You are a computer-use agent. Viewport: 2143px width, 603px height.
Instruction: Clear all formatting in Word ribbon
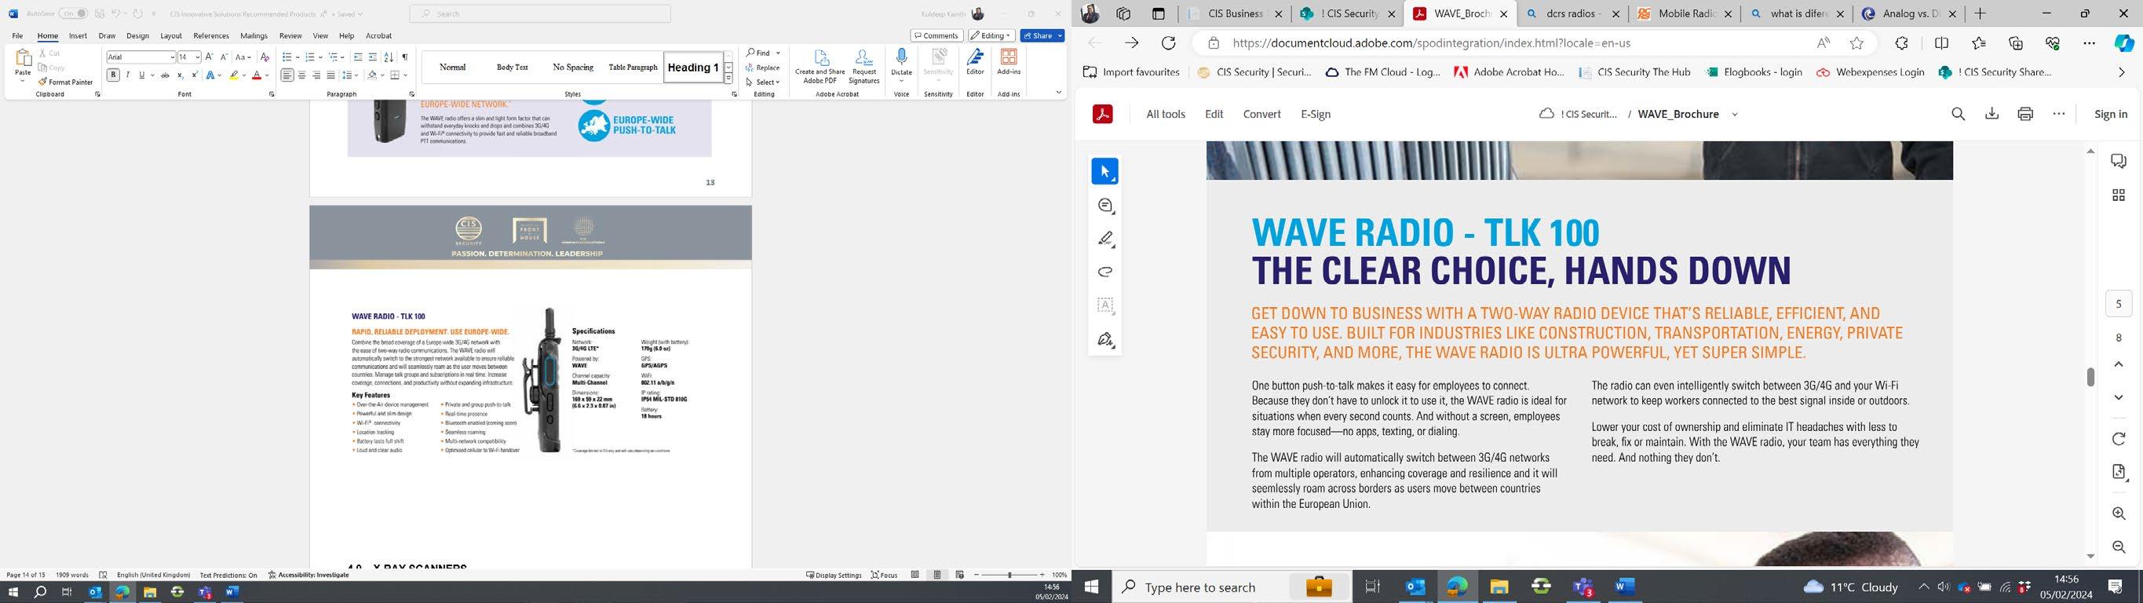(x=265, y=57)
